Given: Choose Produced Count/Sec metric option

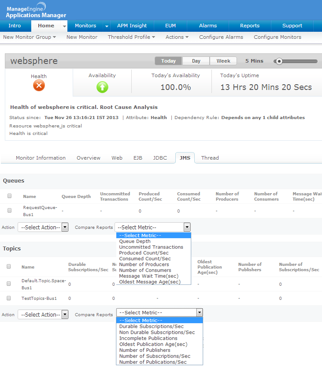Looking at the screenshot, I should 154,253.
